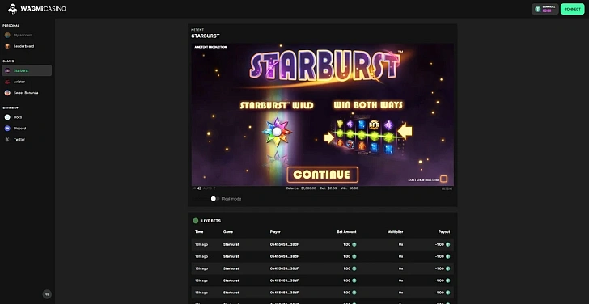Click the Payout column header
This screenshot has height=304, width=589.
click(x=444, y=232)
